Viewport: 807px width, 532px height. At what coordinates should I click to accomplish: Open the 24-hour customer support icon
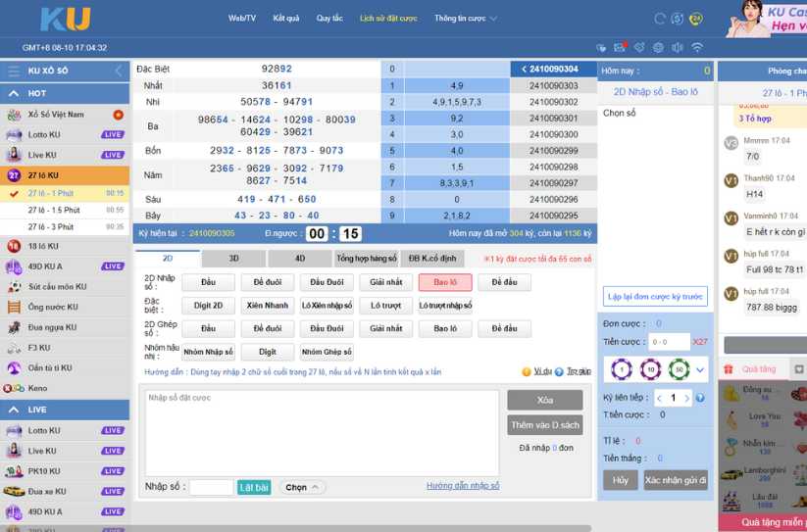point(695,19)
